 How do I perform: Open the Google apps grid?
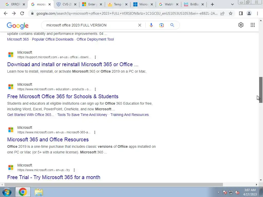click(x=253, y=25)
